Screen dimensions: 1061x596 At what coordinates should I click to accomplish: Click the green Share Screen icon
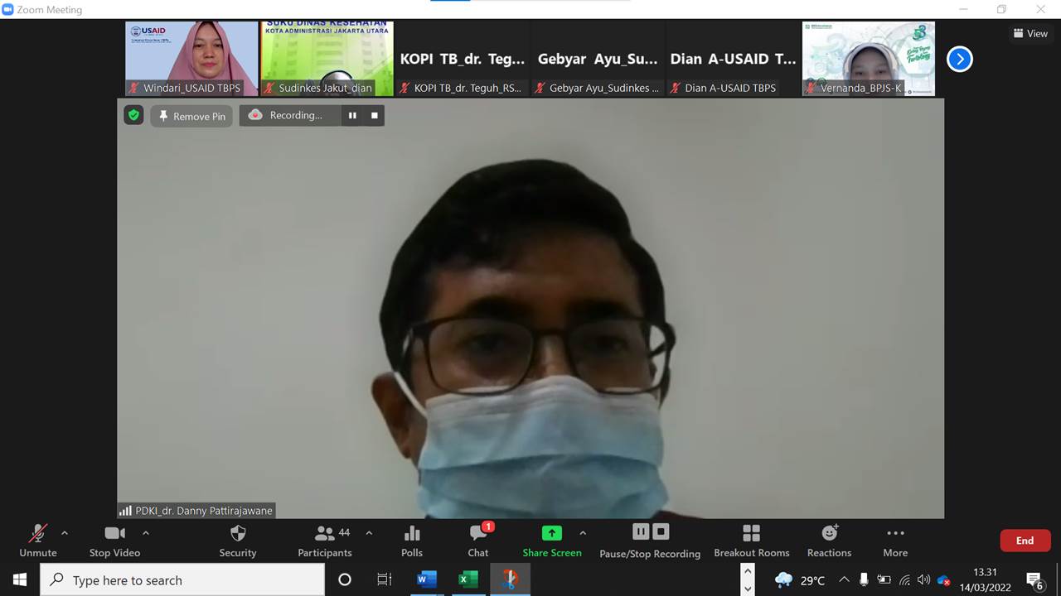(551, 533)
